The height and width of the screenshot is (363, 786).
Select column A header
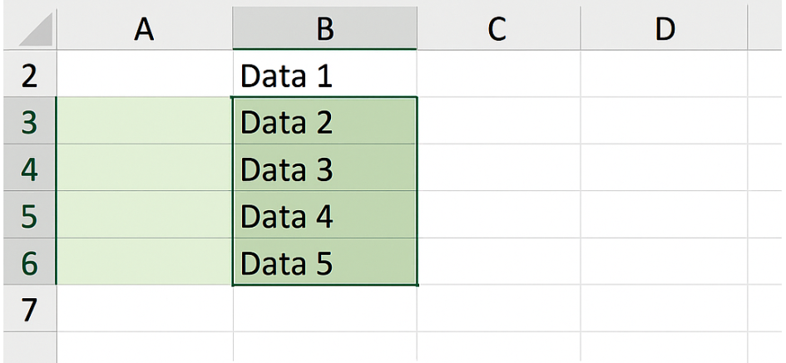pos(145,29)
